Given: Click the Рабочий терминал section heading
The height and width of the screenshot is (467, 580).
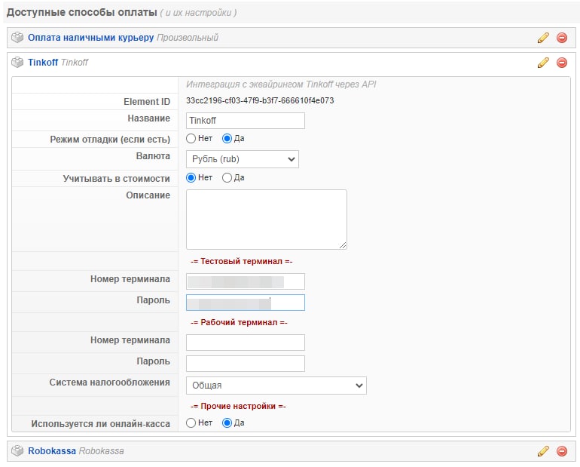Looking at the screenshot, I should [239, 323].
